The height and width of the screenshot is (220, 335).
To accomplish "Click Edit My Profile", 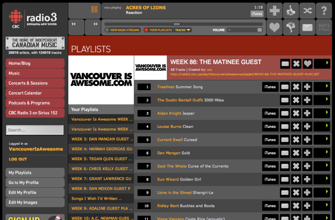I will point(35,192).
